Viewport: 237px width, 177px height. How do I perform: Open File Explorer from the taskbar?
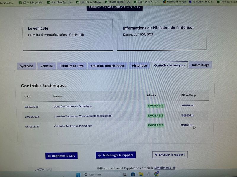tap(141, 174)
